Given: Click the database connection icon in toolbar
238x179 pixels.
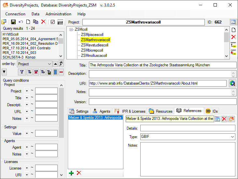Looking at the screenshot, I should click(x=4, y=22).
